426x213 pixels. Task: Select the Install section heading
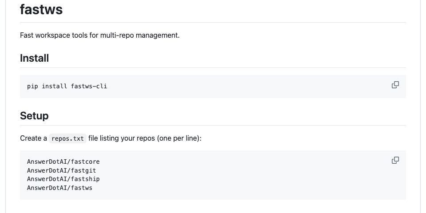pyautogui.click(x=35, y=58)
